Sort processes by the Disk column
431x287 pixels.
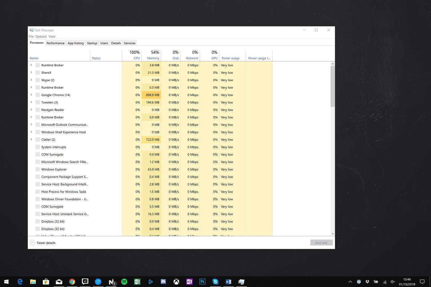tap(171, 55)
